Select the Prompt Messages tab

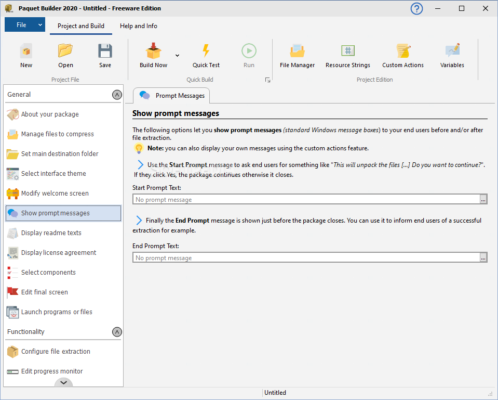171,96
